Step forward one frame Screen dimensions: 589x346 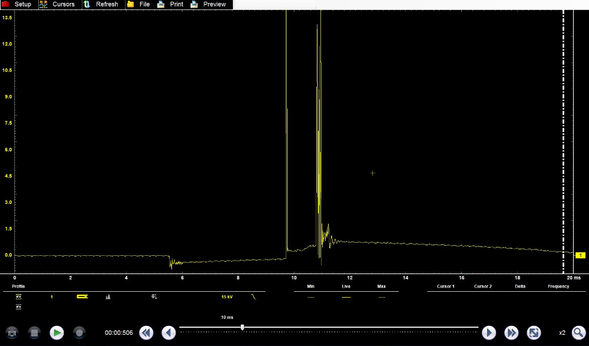489,332
